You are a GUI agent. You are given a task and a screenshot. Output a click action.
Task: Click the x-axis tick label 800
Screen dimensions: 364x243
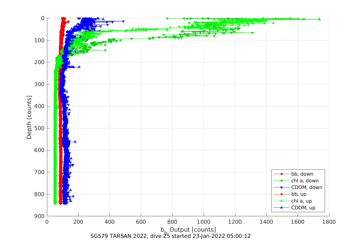point(172,222)
